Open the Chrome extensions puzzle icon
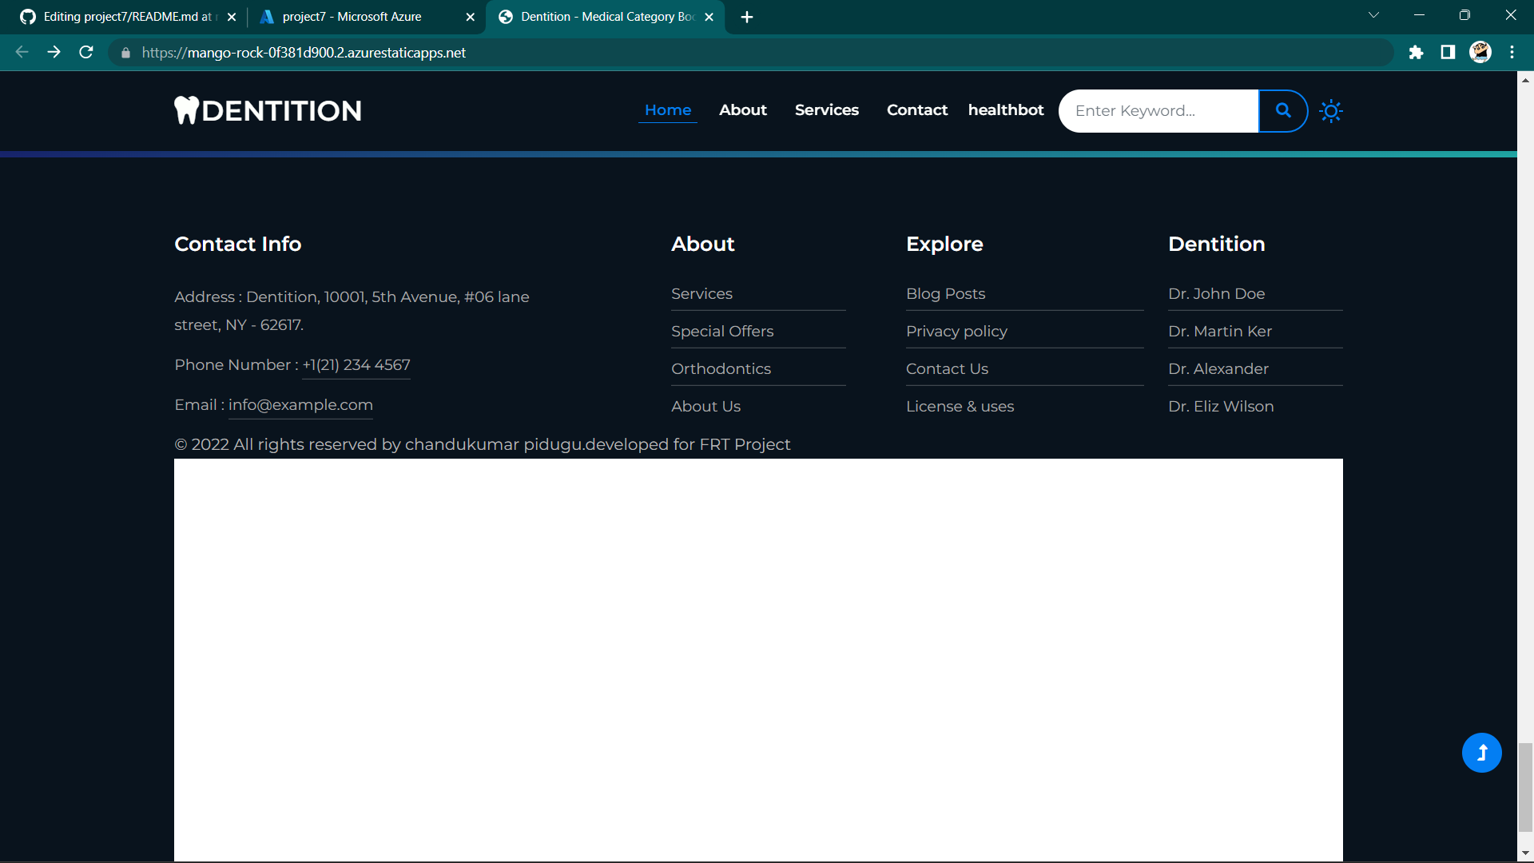This screenshot has height=863, width=1534. (x=1417, y=52)
